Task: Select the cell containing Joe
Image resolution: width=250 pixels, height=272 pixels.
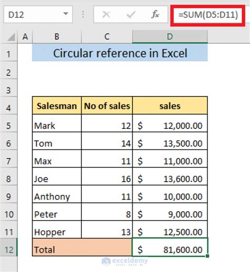Action: 57,176
